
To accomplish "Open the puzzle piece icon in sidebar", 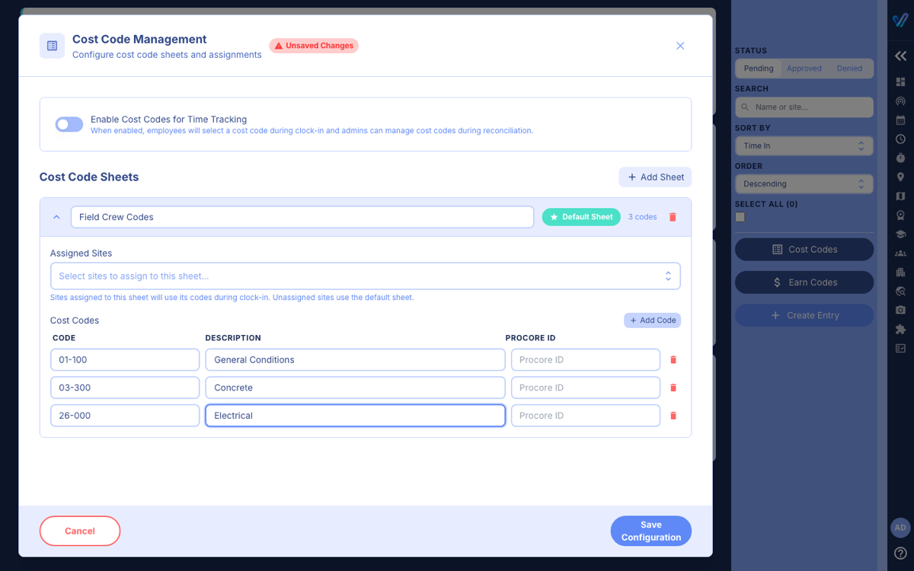I will pos(900,330).
